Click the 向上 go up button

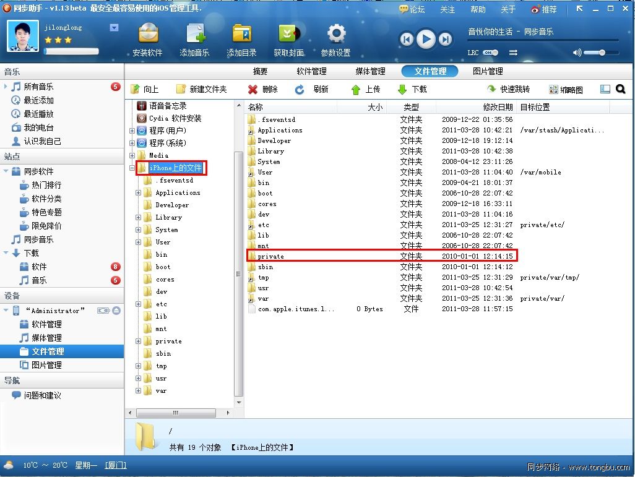pos(145,89)
